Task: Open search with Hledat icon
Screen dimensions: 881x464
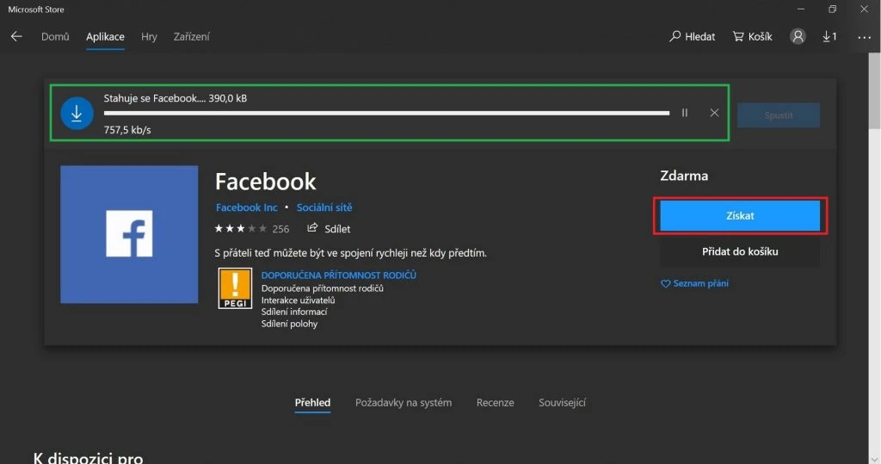Action: click(693, 37)
